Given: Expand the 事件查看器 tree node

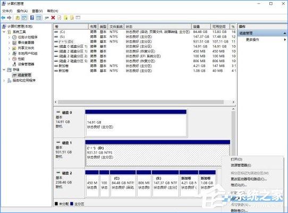Looking at the screenshot, I should pyautogui.click(x=9, y=42).
